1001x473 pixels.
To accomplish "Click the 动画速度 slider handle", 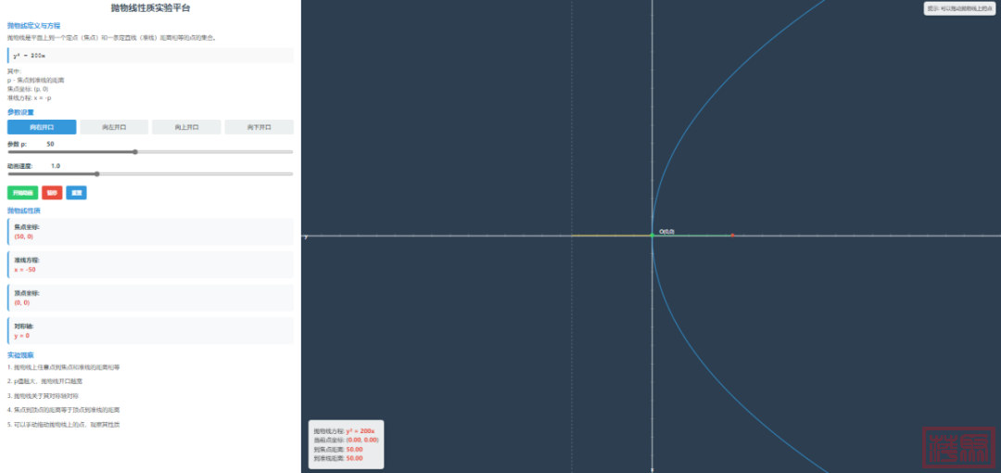I will (x=96, y=173).
